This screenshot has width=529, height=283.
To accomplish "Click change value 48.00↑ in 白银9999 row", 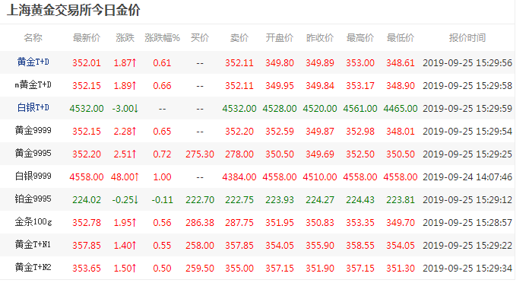I will point(125,177).
